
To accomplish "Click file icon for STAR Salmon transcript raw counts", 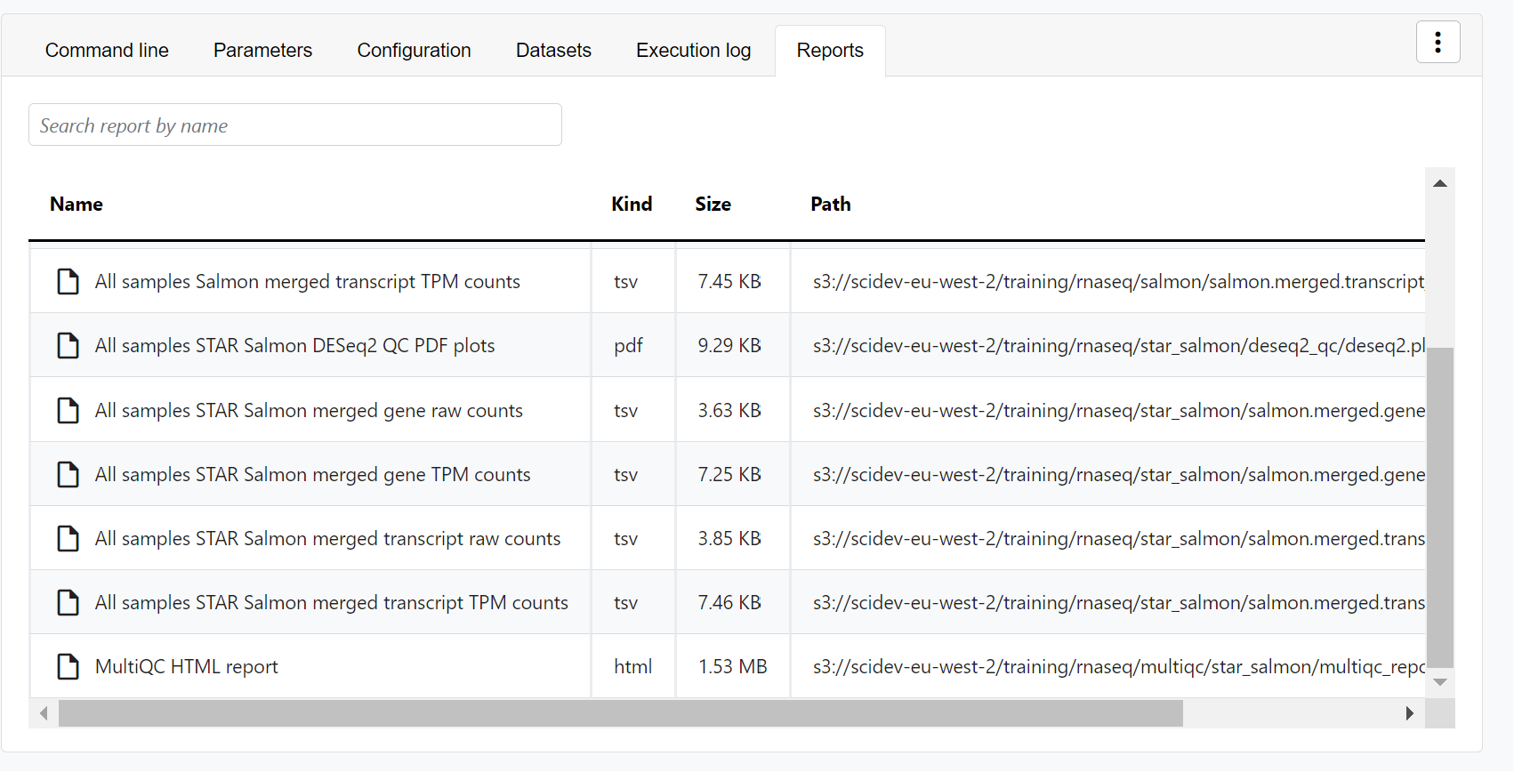I will pyautogui.click(x=68, y=539).
